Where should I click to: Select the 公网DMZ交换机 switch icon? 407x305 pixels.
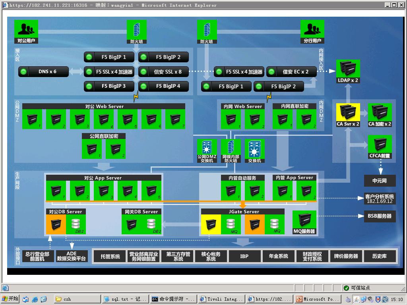207,149
